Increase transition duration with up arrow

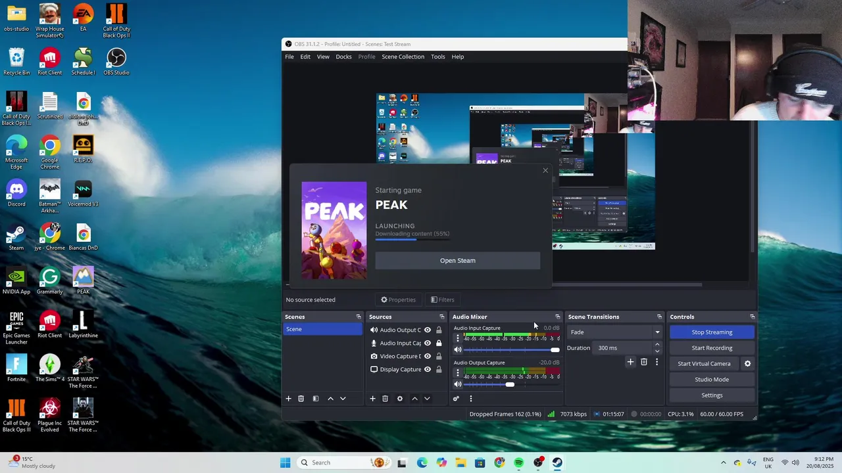click(x=656, y=344)
